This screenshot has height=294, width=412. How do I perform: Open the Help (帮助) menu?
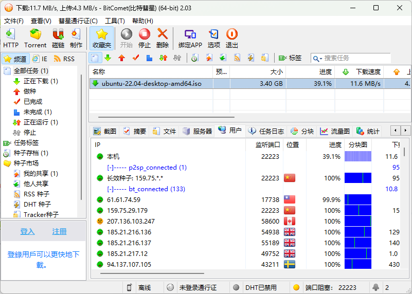tap(142, 21)
